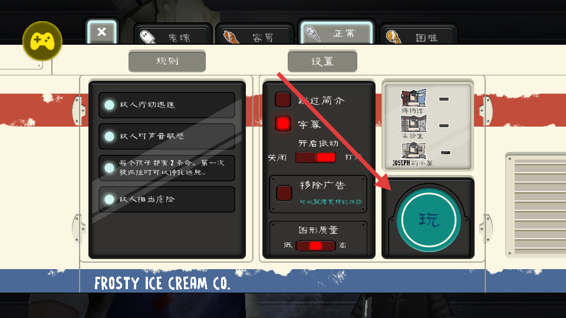The image size is (566, 318).
Task: Toggle the 跳过简介 checkbox
Action: (282, 100)
